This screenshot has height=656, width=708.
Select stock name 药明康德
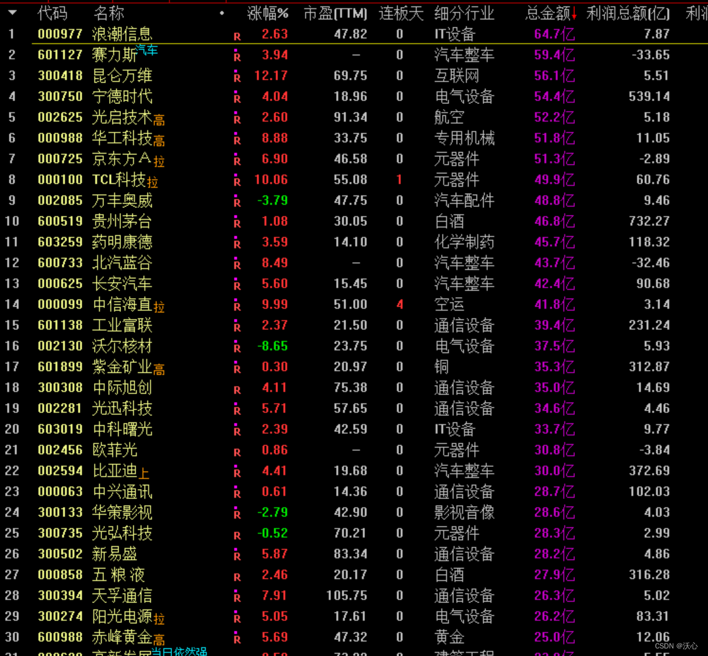coord(122,242)
